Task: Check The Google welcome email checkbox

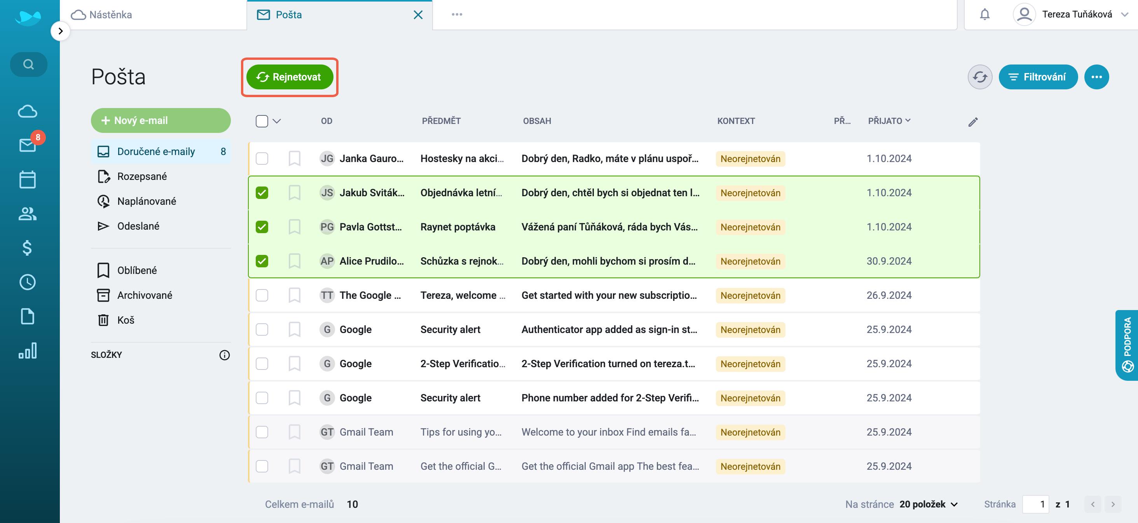Action: pyautogui.click(x=262, y=295)
